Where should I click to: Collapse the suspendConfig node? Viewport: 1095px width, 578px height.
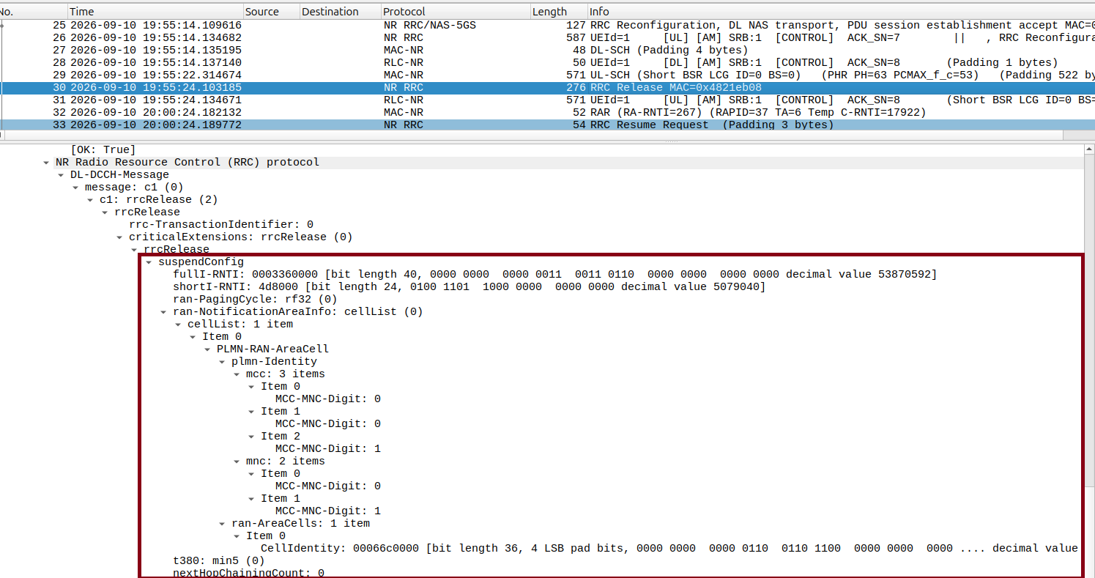(x=149, y=262)
